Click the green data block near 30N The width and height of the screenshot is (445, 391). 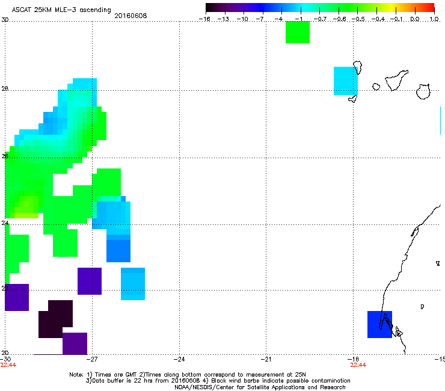coord(298,32)
